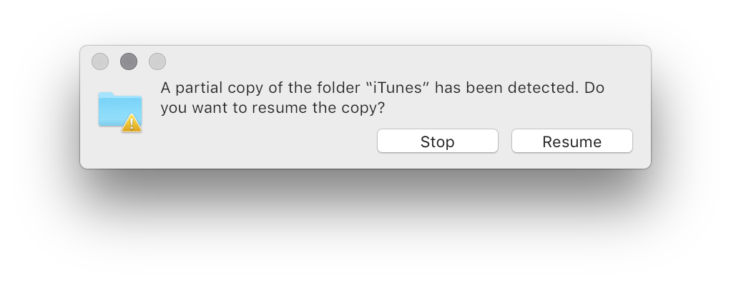Click "resume the copy?" question text
The width and height of the screenshot is (731, 283).
(318, 108)
